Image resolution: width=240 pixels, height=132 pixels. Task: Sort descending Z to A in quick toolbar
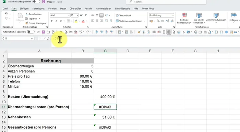(x=149, y=32)
